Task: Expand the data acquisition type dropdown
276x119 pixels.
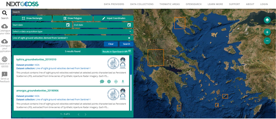Action: click(72, 31)
